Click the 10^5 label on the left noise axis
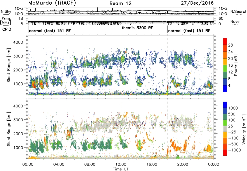 [x=19, y=9]
